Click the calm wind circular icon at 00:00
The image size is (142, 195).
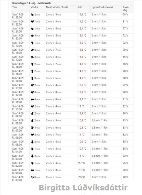(x=32, y=177)
